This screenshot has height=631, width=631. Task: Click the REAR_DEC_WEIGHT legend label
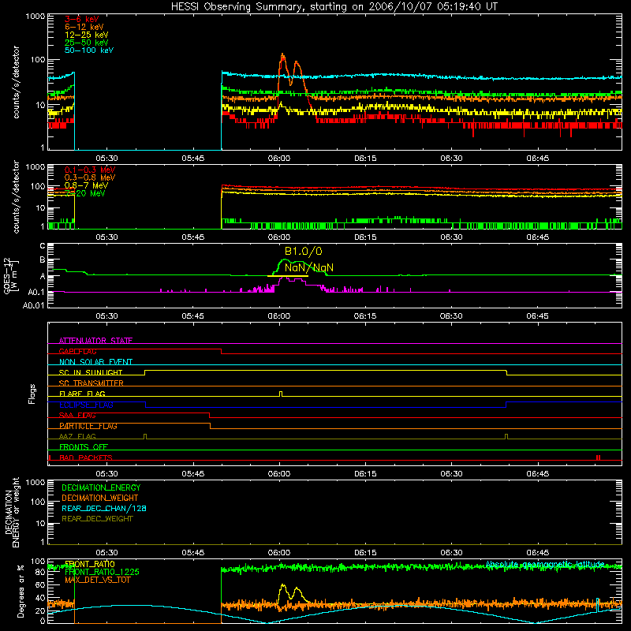pos(97,519)
